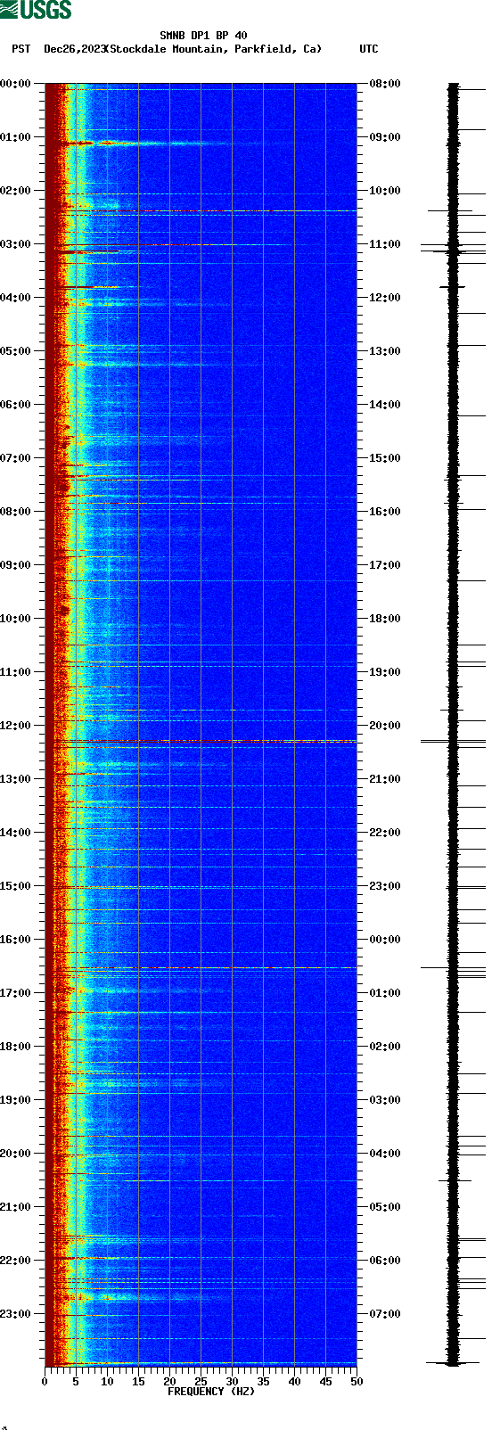The width and height of the screenshot is (492, 1438).
Task: Click the 01:00 PST time label
Action: (x=15, y=137)
